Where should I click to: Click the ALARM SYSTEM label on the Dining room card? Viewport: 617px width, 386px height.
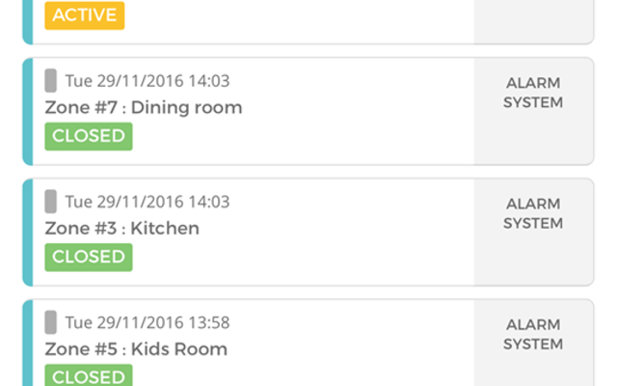(x=533, y=93)
